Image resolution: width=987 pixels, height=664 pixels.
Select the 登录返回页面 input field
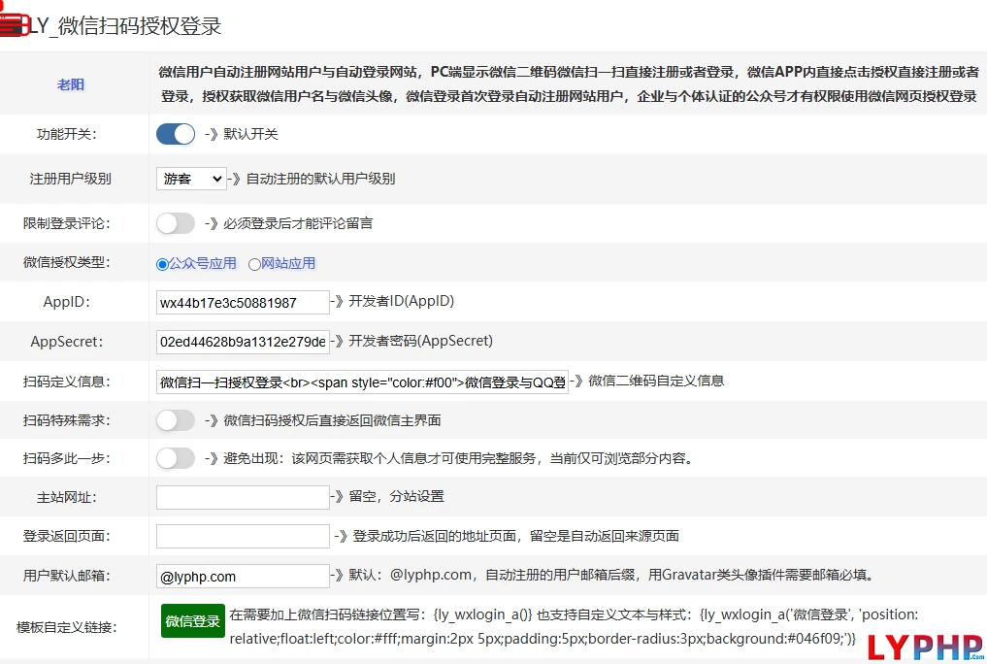point(243,536)
